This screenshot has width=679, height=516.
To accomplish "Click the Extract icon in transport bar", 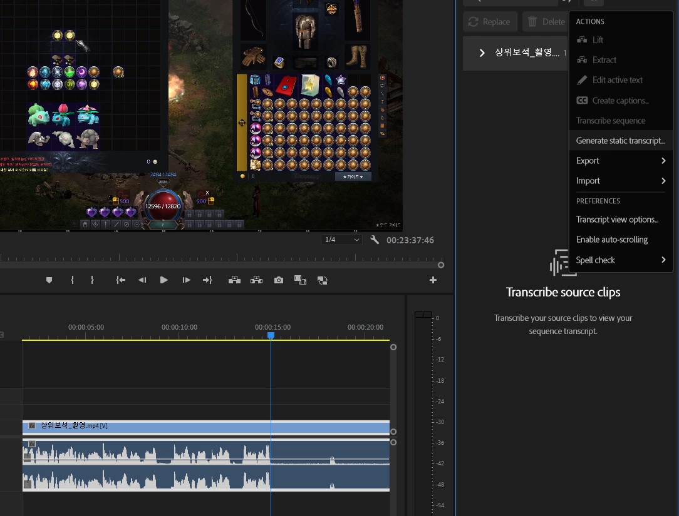I will pyautogui.click(x=256, y=280).
